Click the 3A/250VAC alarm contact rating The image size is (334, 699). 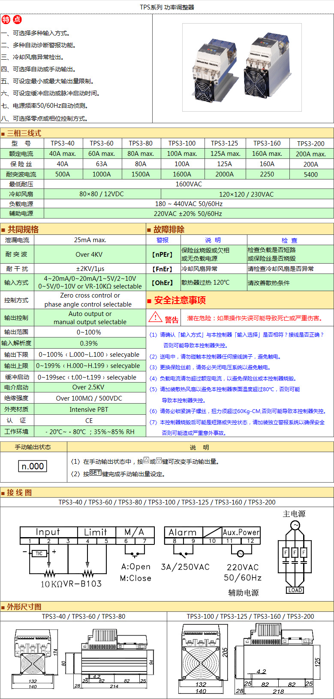coord(185,567)
